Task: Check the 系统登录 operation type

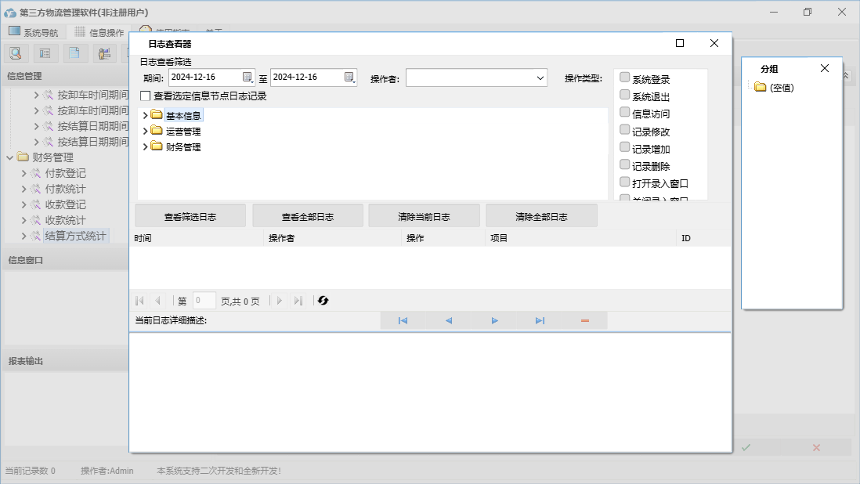Action: pos(625,78)
